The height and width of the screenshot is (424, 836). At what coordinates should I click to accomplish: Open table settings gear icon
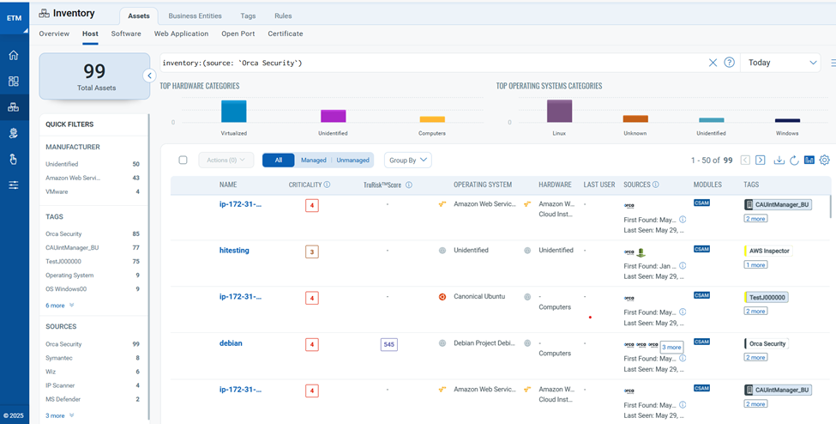(x=825, y=160)
